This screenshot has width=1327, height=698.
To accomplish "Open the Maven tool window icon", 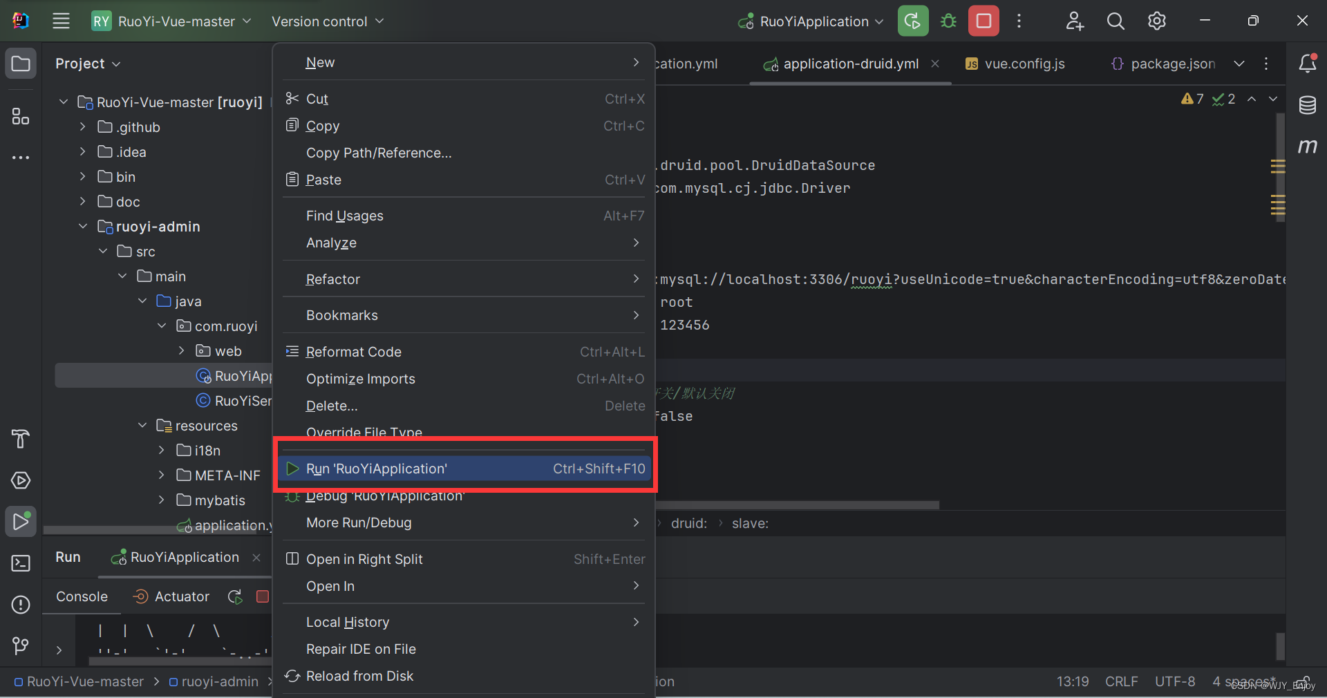I will click(1308, 146).
